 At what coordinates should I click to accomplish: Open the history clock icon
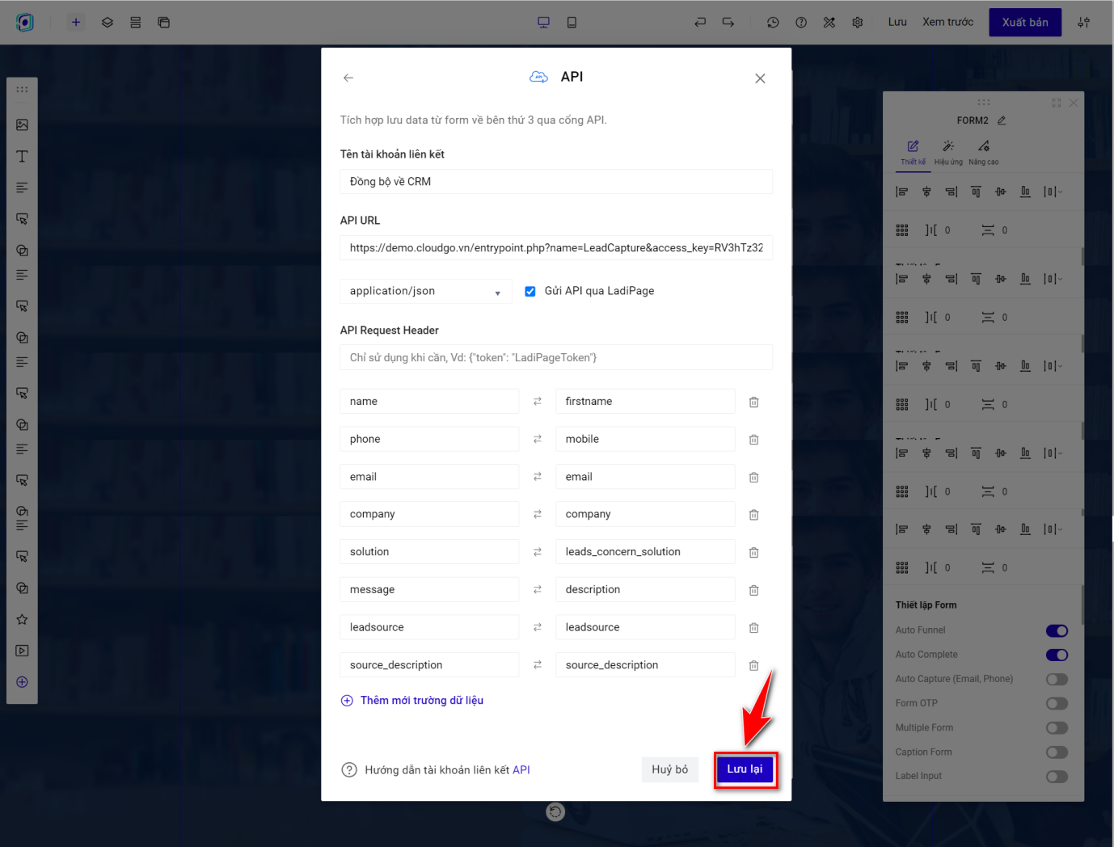773,23
